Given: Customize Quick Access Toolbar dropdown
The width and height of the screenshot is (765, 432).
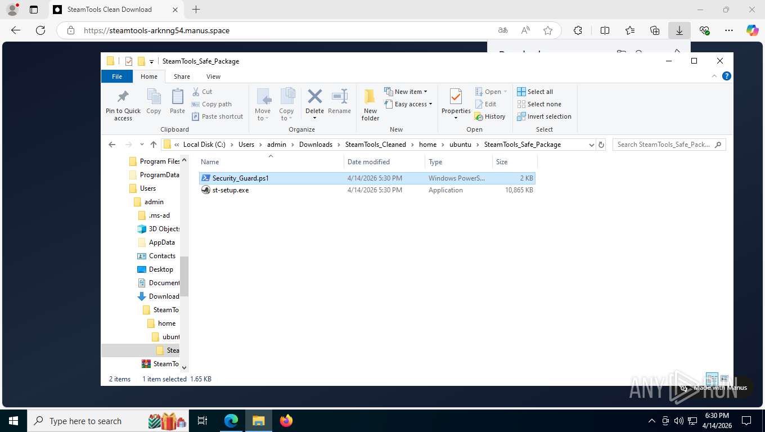Looking at the screenshot, I should tap(152, 61).
